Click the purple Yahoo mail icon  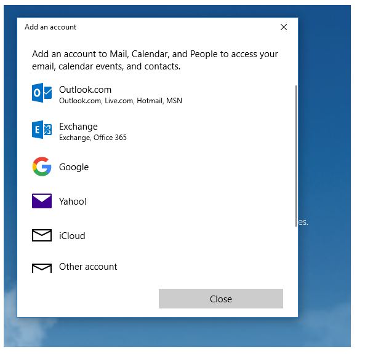pyautogui.click(x=42, y=201)
